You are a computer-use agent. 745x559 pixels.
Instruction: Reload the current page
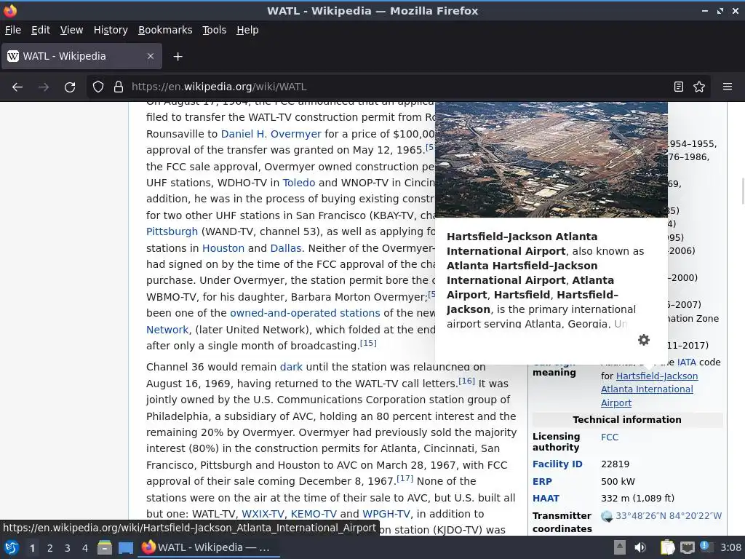pos(70,87)
